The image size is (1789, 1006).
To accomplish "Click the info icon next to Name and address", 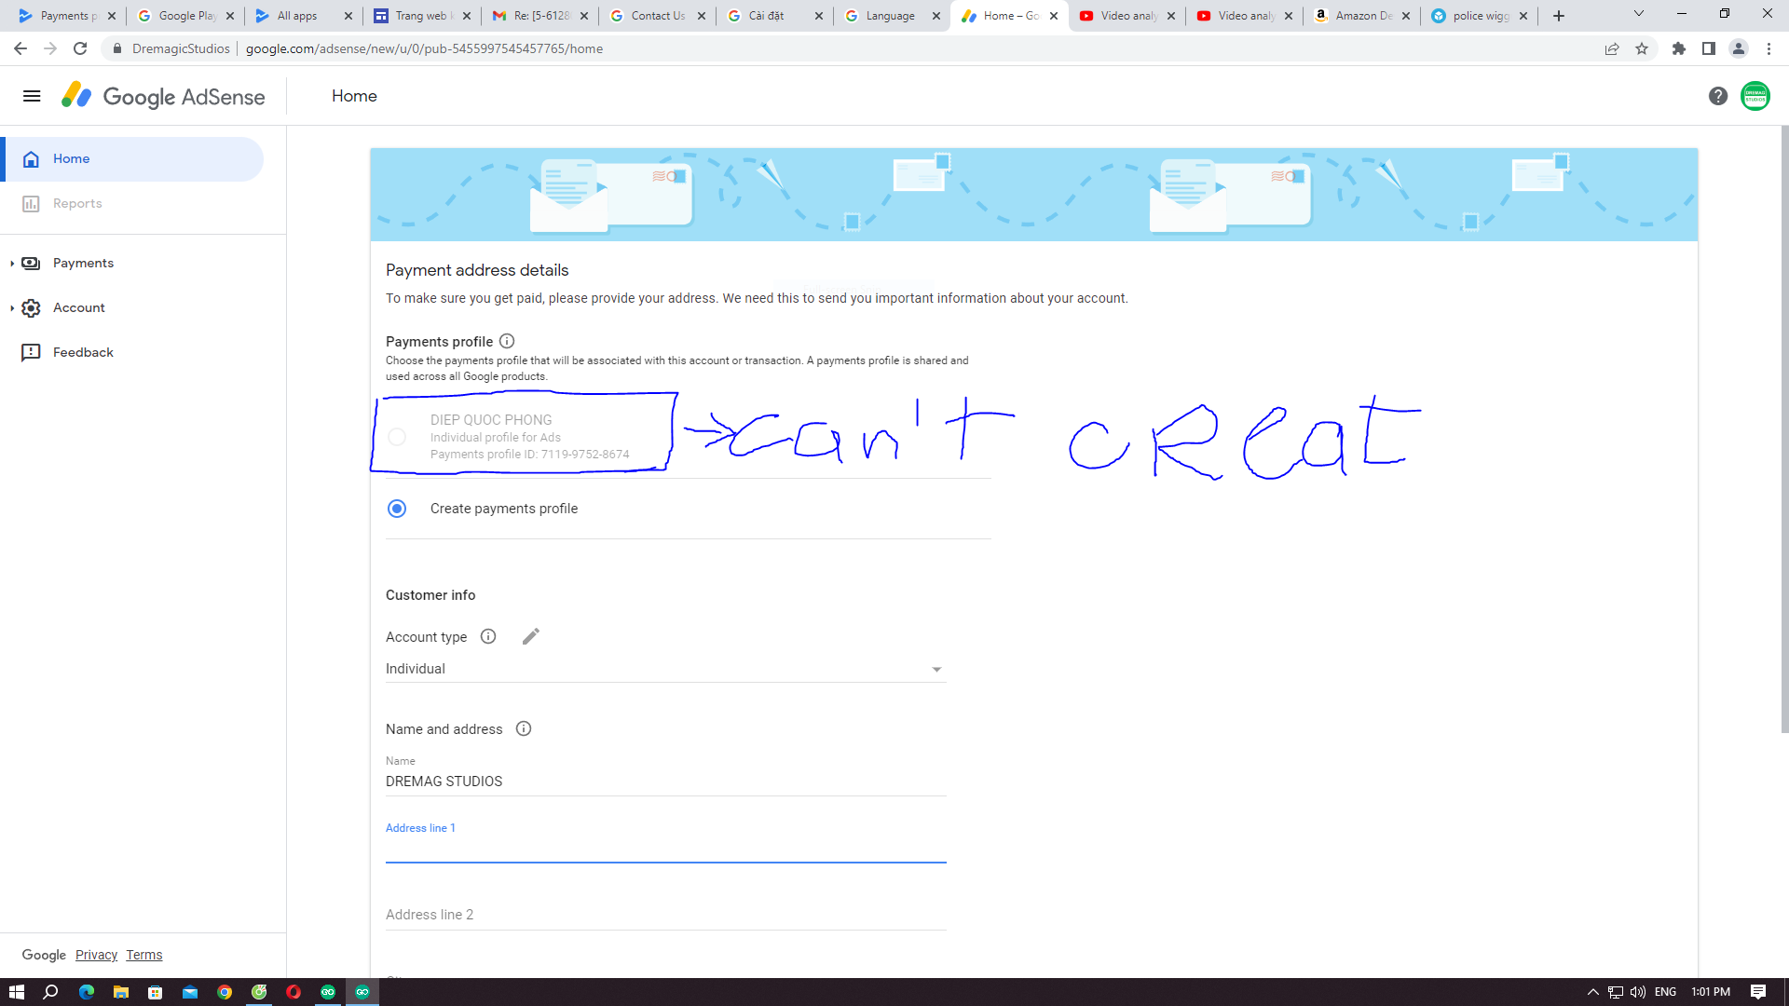I will click(524, 728).
